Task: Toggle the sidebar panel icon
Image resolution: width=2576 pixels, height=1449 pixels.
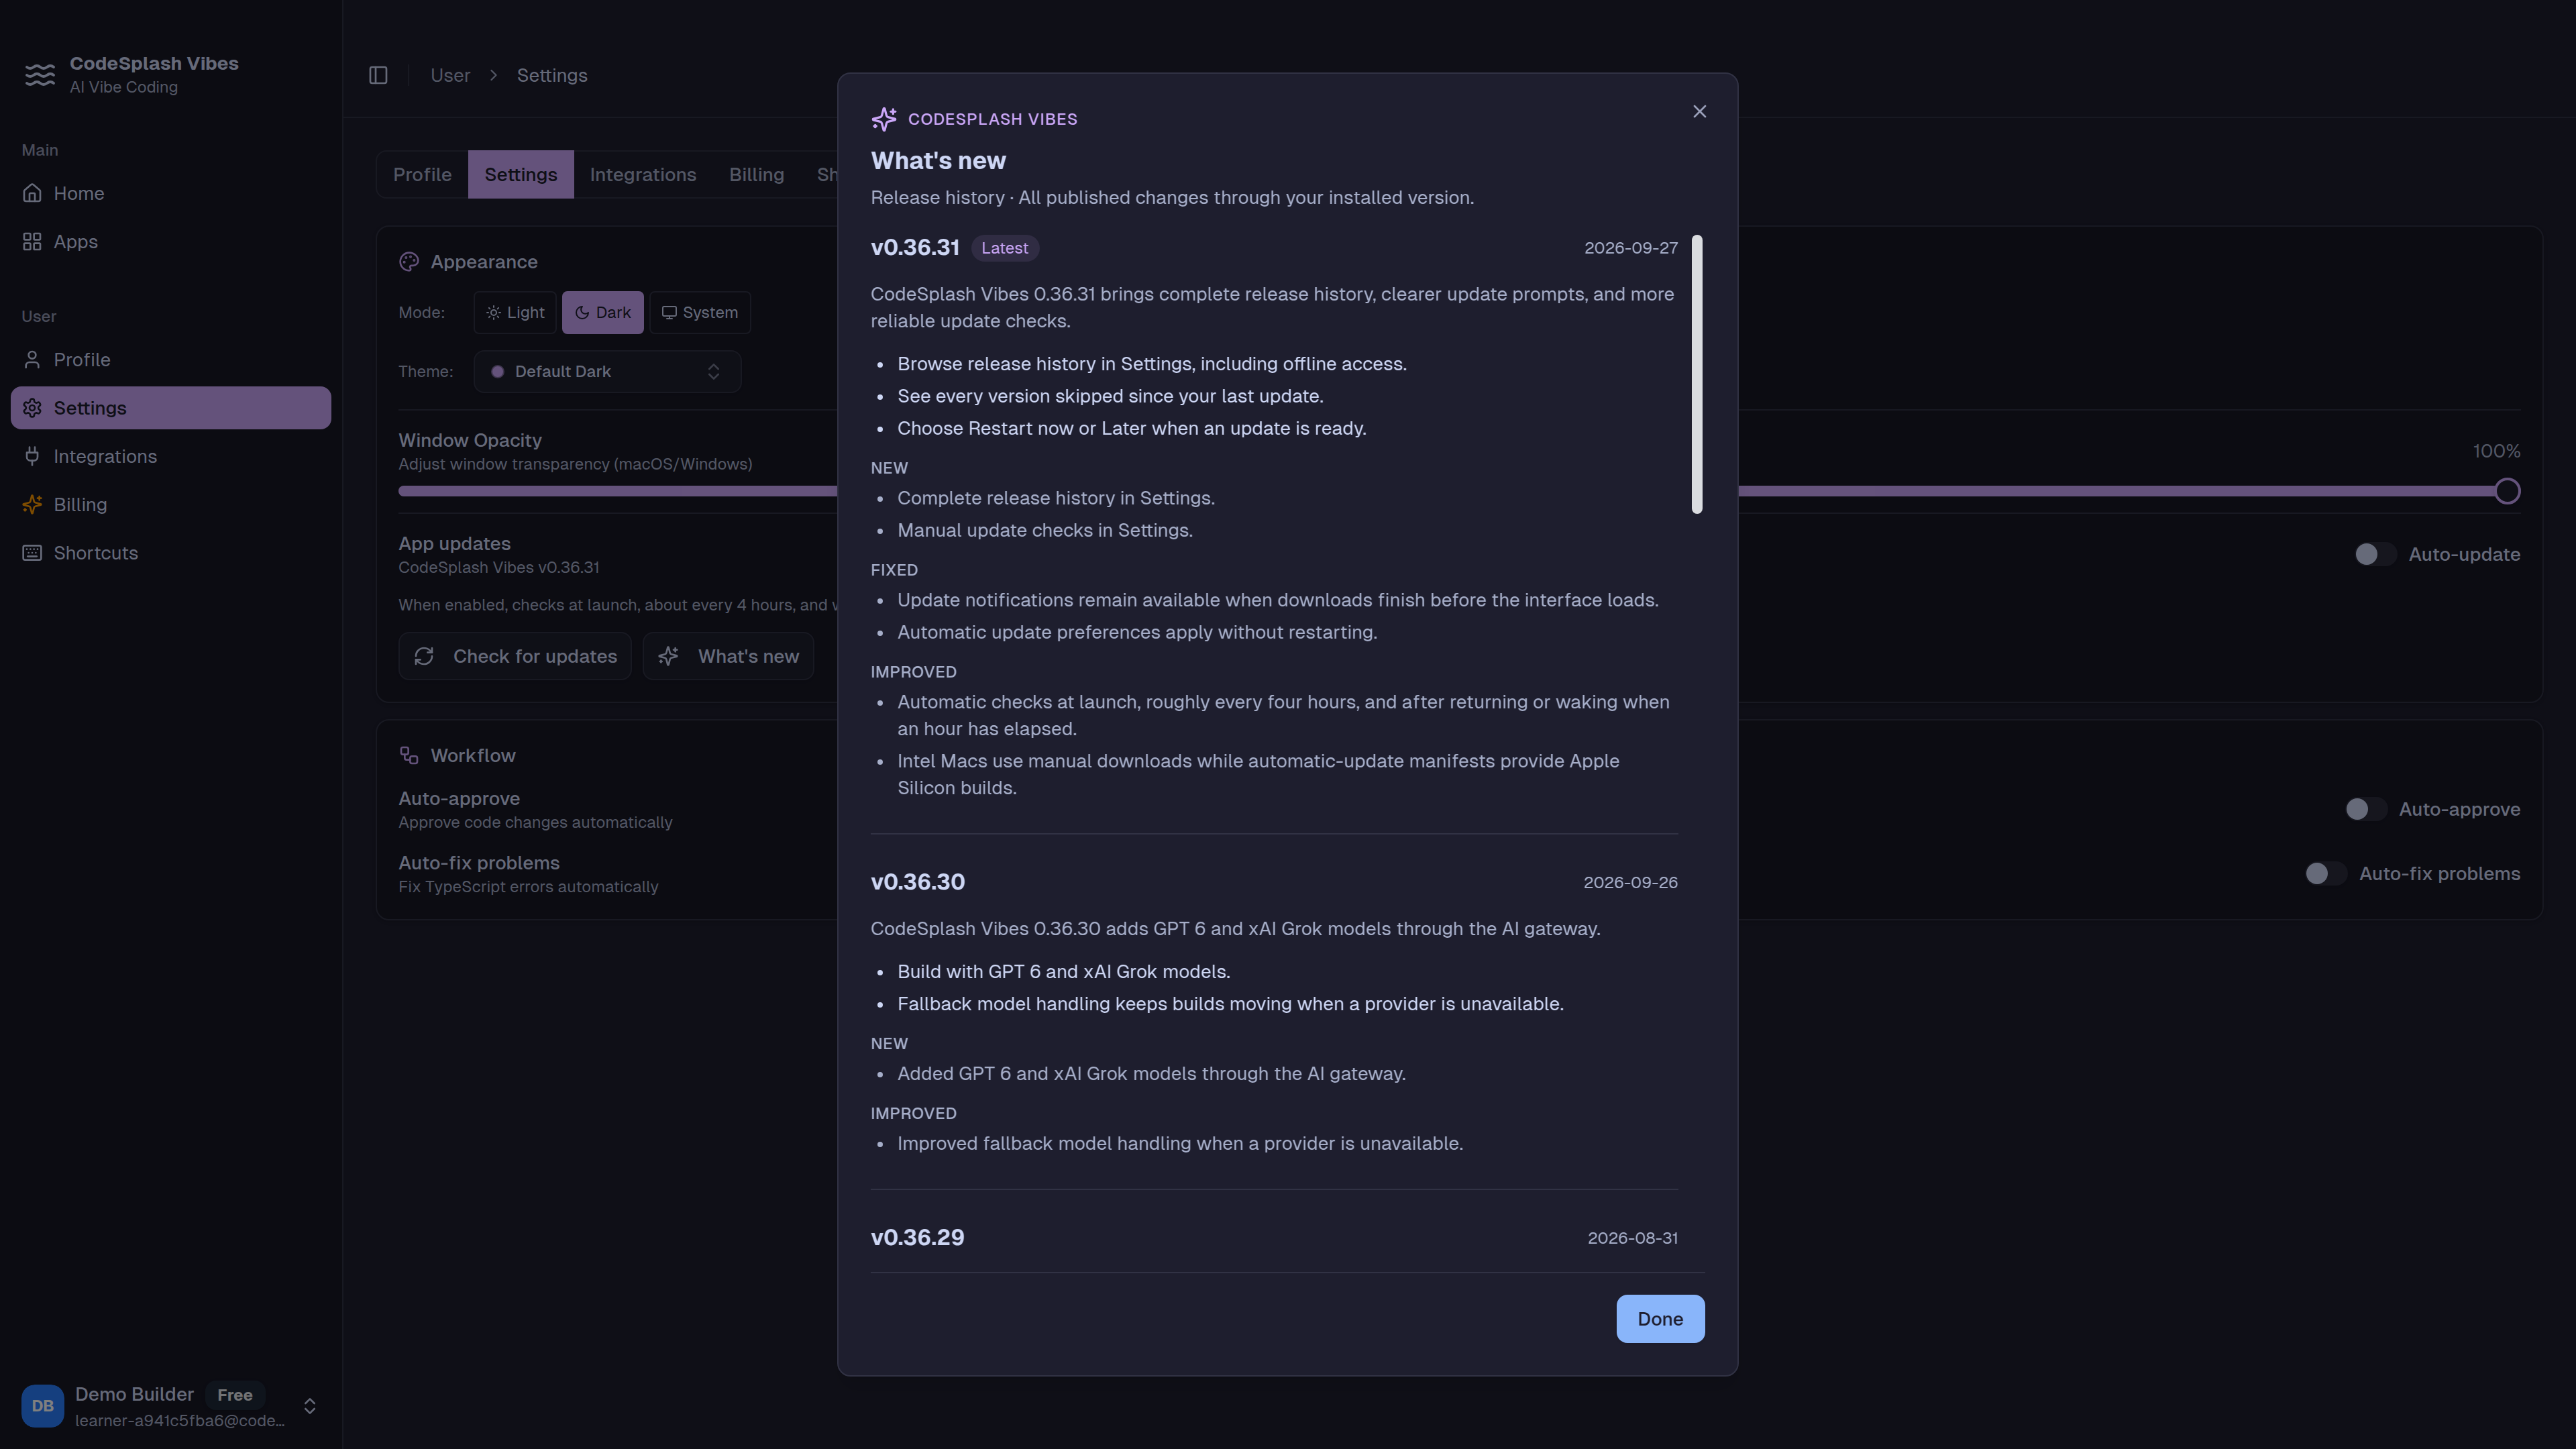Action: (x=378, y=75)
